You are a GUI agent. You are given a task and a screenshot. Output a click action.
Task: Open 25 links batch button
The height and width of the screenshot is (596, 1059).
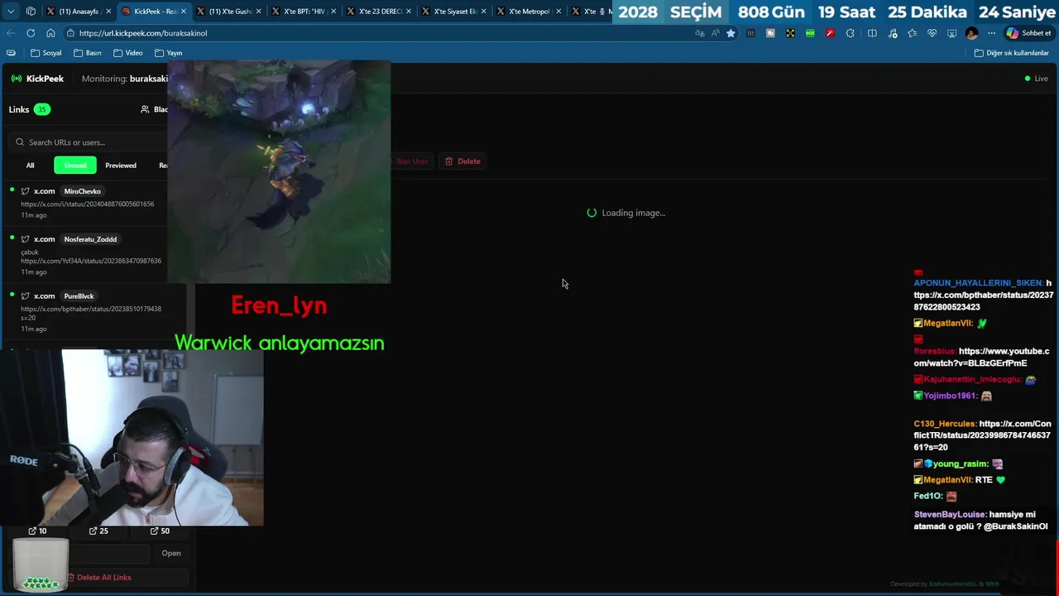98,531
